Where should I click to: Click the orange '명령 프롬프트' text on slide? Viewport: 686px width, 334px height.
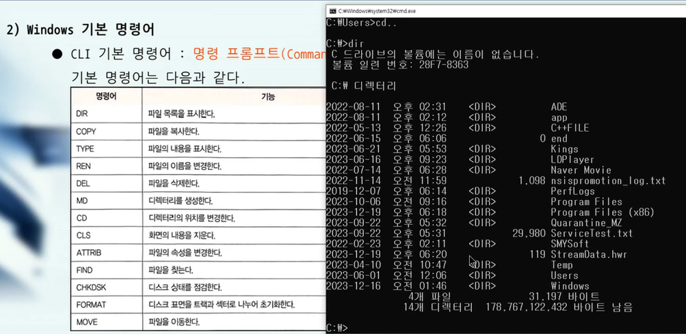point(236,54)
